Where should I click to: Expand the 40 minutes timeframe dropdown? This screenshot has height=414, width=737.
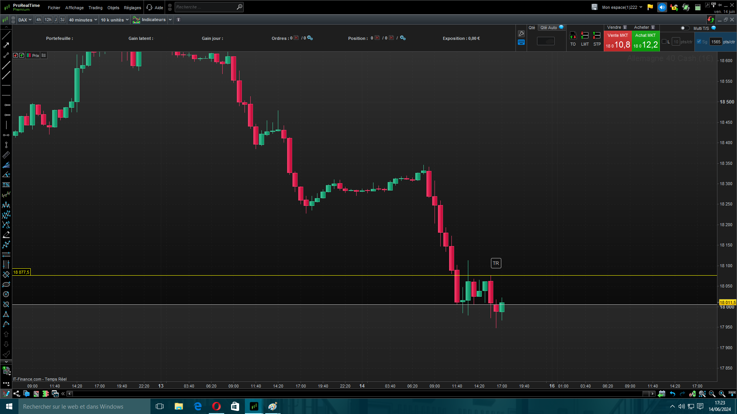click(83, 20)
